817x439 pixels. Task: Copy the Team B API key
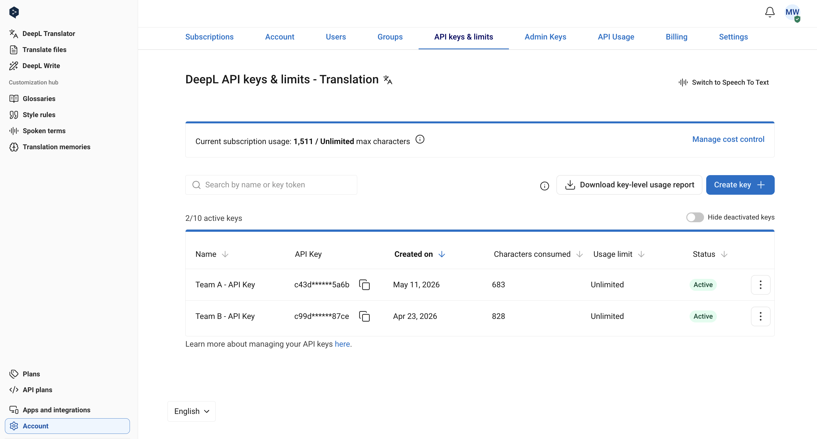364,316
